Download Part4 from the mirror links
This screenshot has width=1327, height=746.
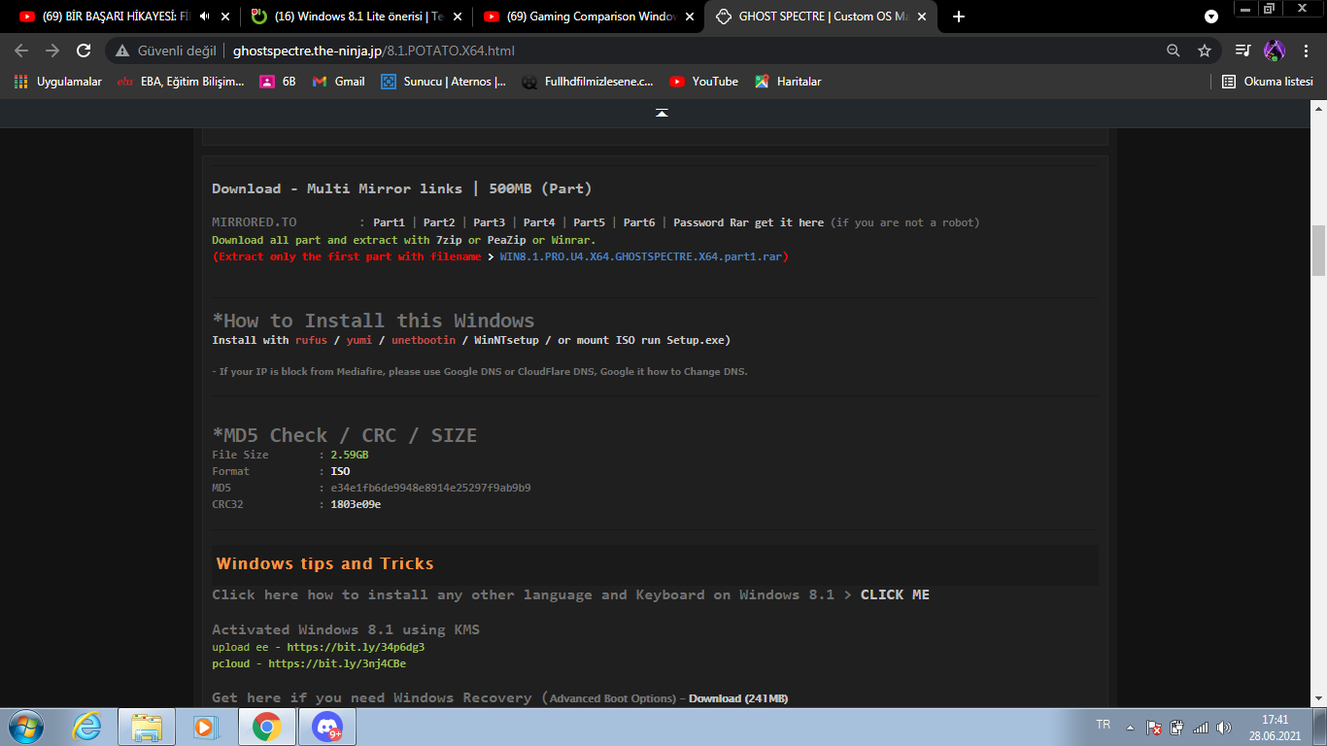[539, 222]
